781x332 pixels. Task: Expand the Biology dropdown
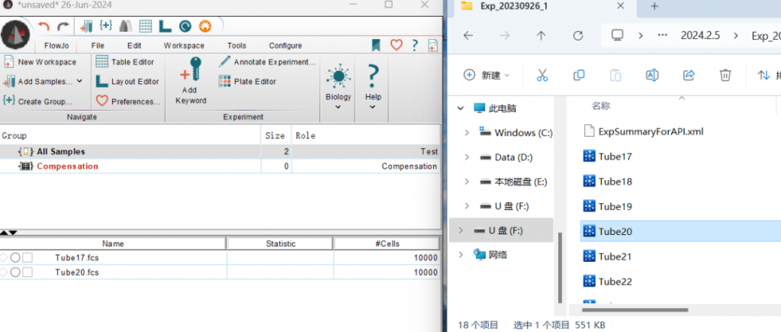pos(338,107)
